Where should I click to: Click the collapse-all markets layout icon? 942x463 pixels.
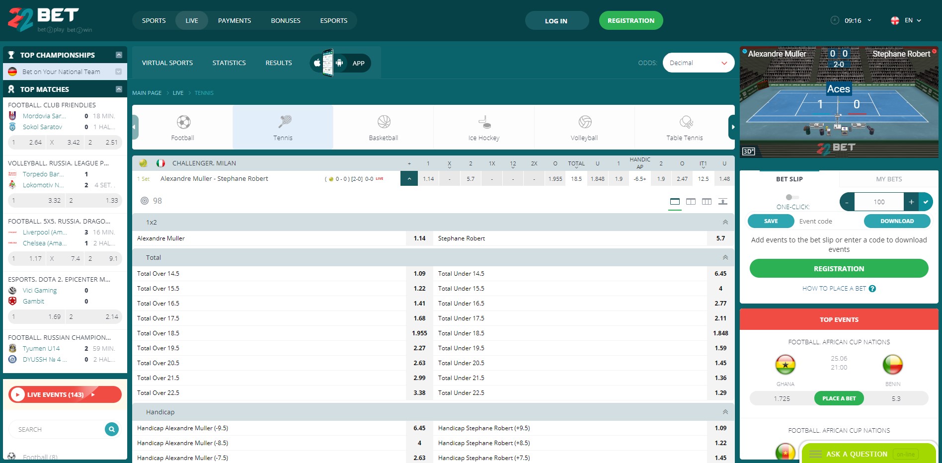723,201
